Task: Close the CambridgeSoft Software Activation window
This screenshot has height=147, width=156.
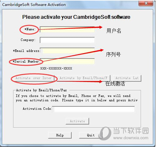Action: 146,3
